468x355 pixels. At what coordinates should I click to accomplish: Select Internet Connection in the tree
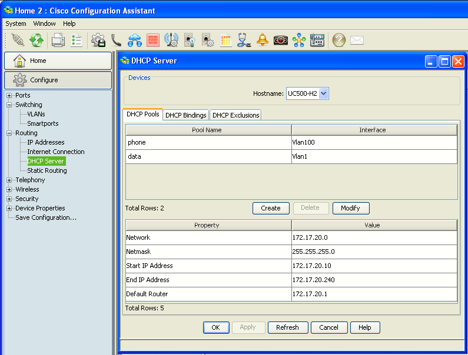coord(56,152)
